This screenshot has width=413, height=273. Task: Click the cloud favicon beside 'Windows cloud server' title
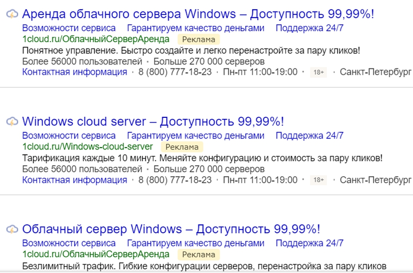[12, 122]
